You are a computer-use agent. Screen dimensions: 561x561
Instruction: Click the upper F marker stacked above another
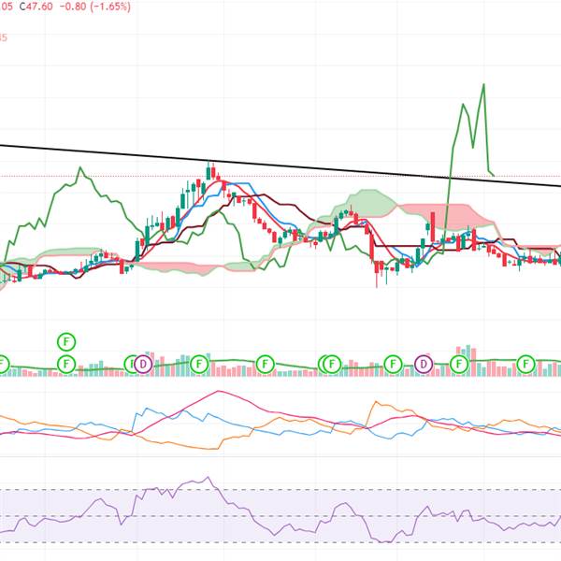66,341
